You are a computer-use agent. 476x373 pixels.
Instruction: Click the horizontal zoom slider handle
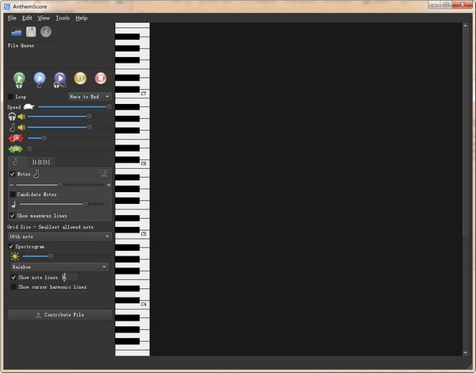pyautogui.click(x=29, y=149)
